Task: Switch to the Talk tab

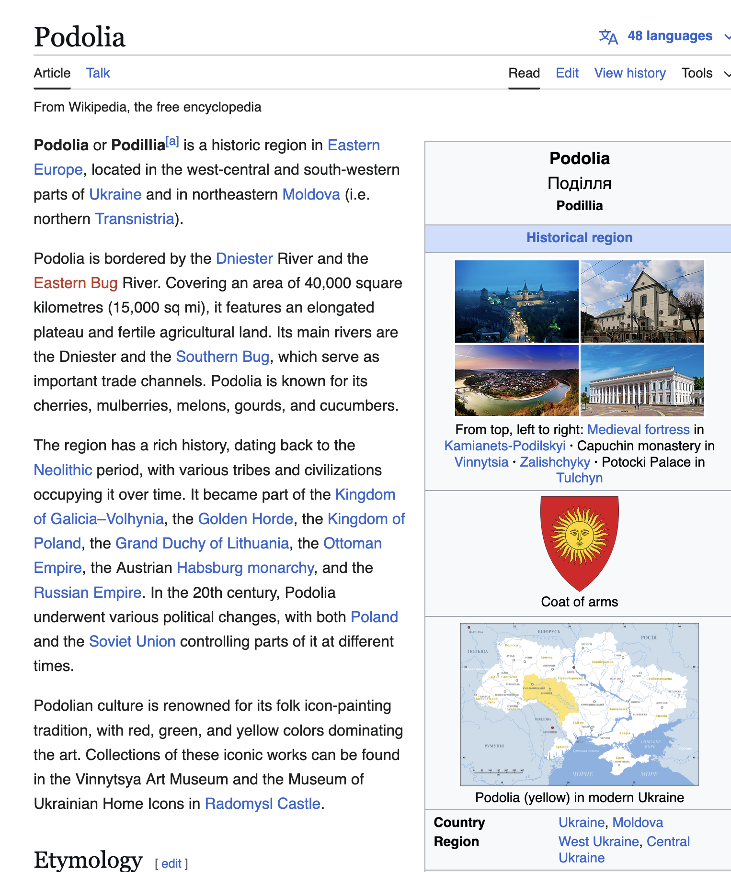Action: [98, 73]
